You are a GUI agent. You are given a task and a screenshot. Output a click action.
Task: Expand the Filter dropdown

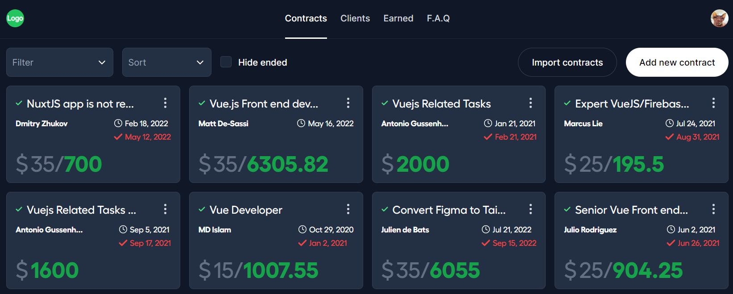pos(60,62)
